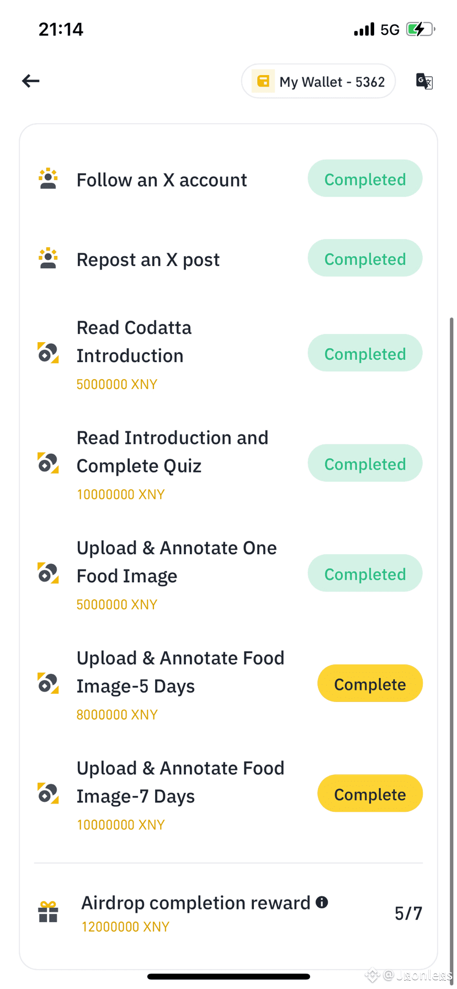Open the translate language icon
The width and height of the screenshot is (457, 989).
point(424,81)
